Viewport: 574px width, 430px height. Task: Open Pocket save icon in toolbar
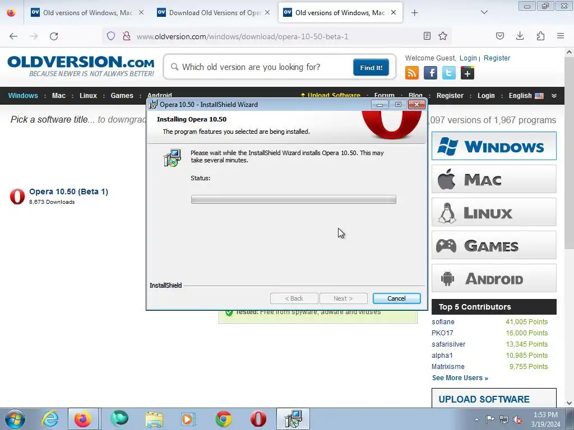(x=499, y=36)
